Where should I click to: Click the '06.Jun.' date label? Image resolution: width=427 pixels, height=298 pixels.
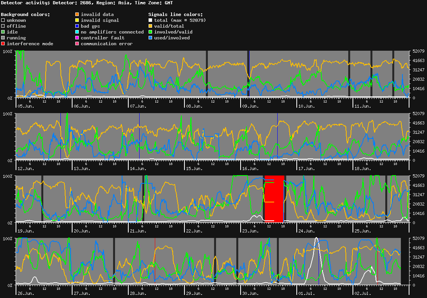tap(82, 106)
